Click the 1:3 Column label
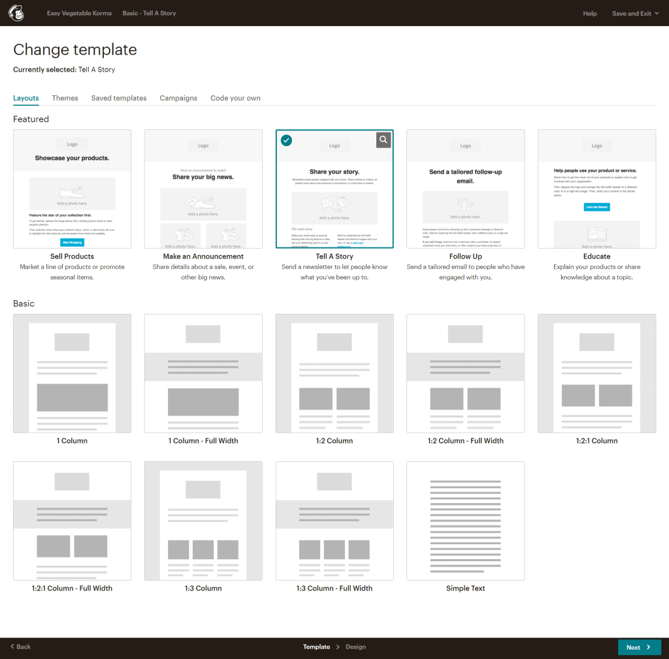 [x=203, y=589]
